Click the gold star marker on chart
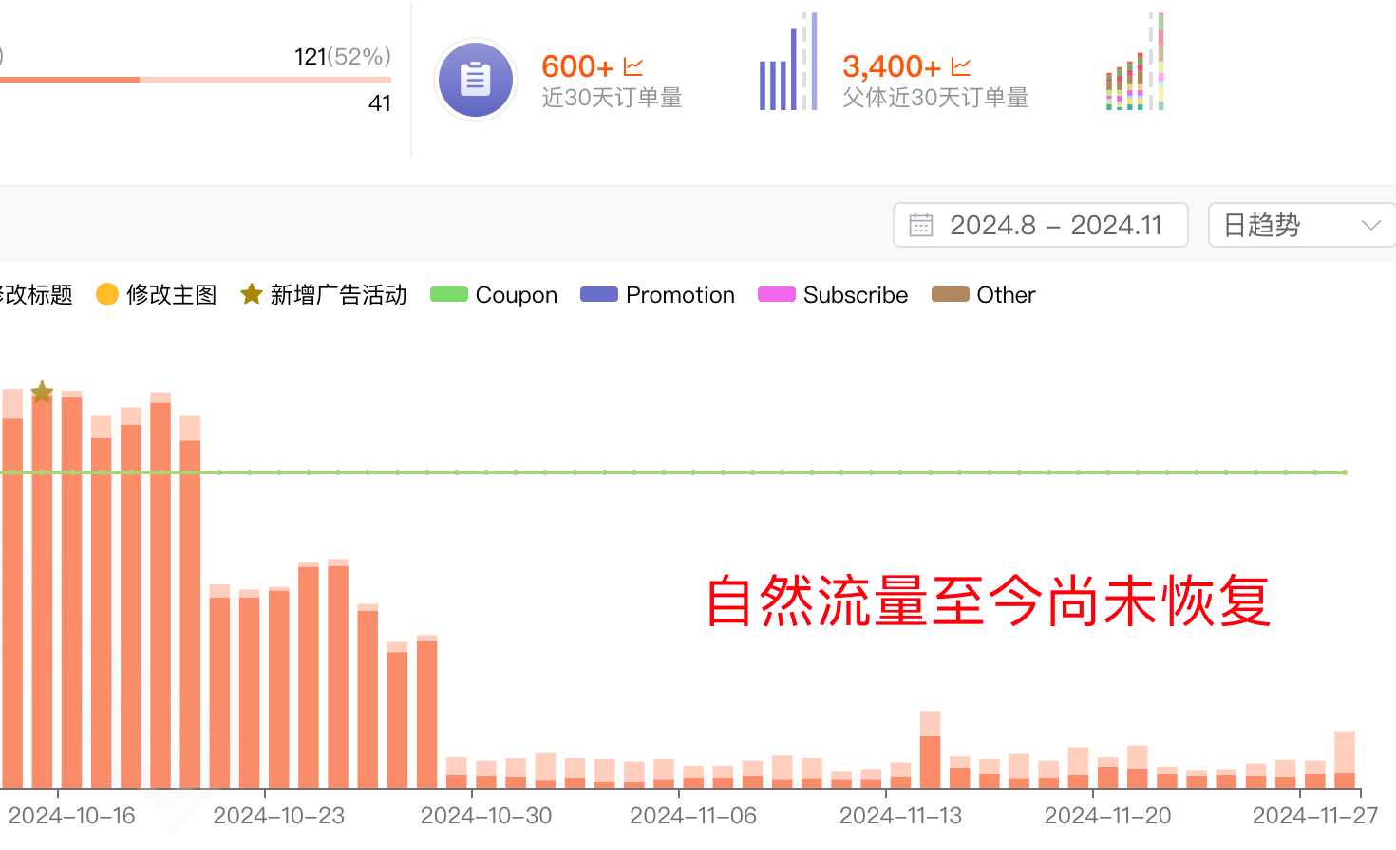The height and width of the screenshot is (850, 1396). (x=42, y=392)
